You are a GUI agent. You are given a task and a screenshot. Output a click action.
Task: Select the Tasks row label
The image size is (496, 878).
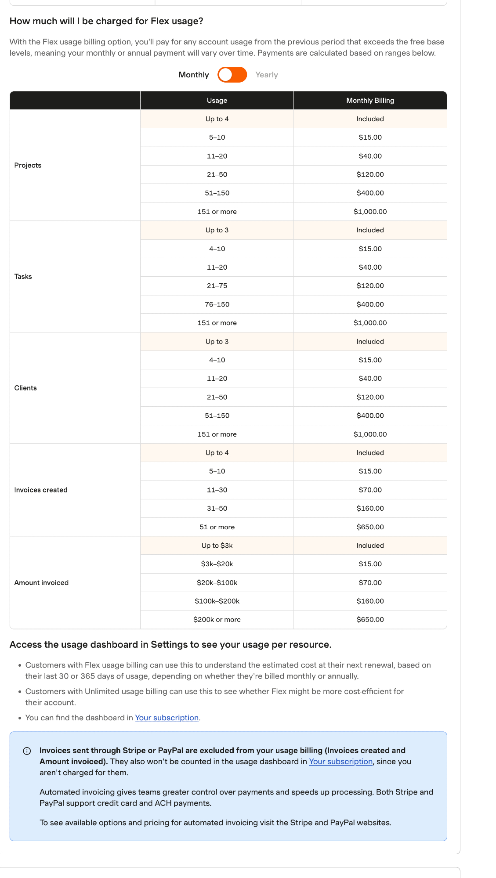pos(23,276)
